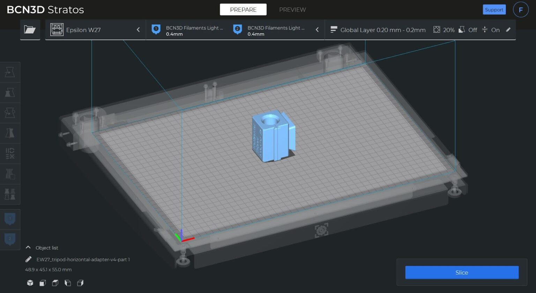Select the Mirror tool in the sidebar
Viewport: 536px width, 293px height.
10,133
